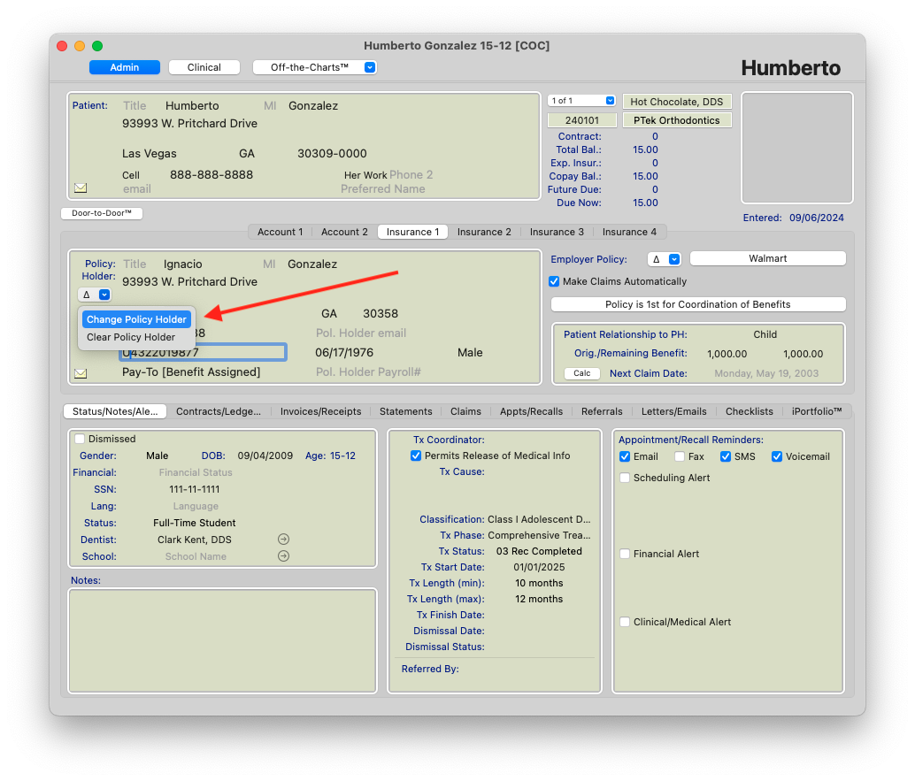Switch to the Clinical view button
The width and height of the screenshot is (915, 781).
point(204,67)
